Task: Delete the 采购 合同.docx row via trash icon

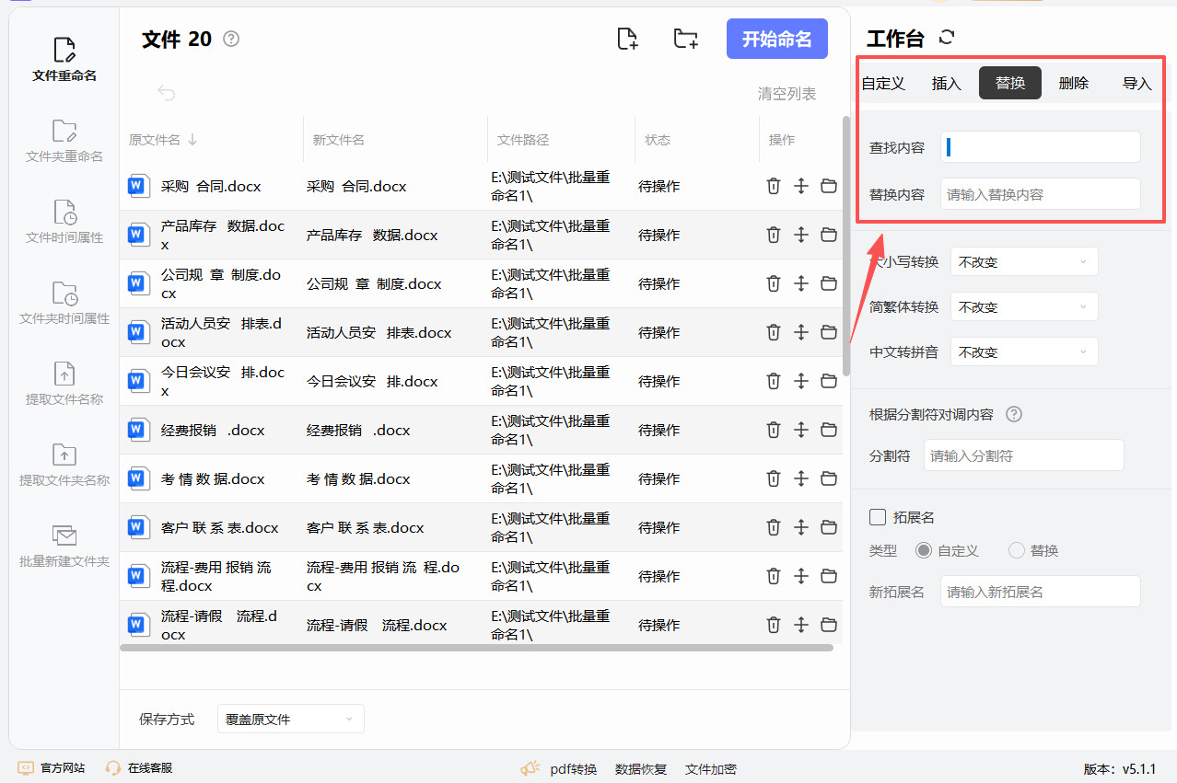Action: (x=774, y=186)
